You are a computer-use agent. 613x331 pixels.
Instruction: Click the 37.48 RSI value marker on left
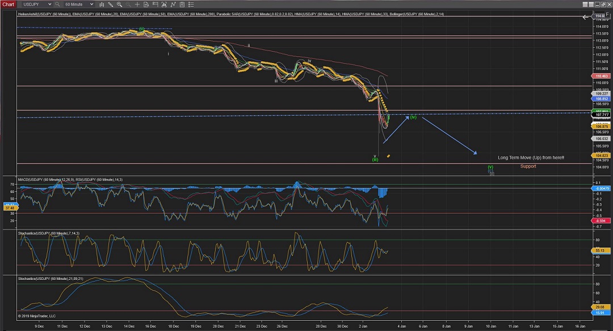pyautogui.click(x=10, y=208)
